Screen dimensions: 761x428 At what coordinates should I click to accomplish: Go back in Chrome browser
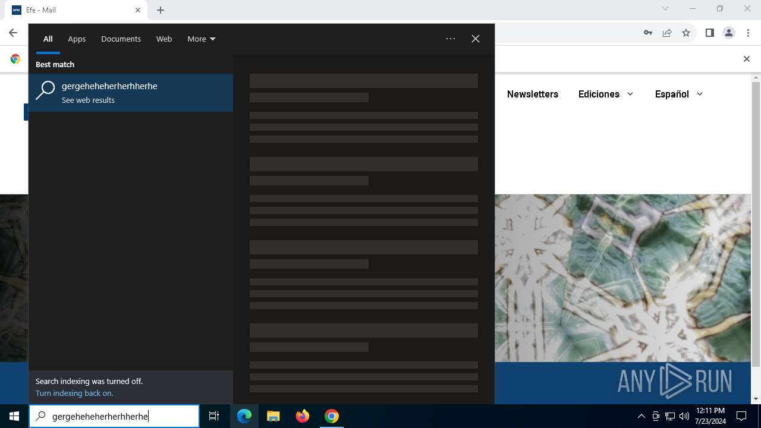pos(13,33)
